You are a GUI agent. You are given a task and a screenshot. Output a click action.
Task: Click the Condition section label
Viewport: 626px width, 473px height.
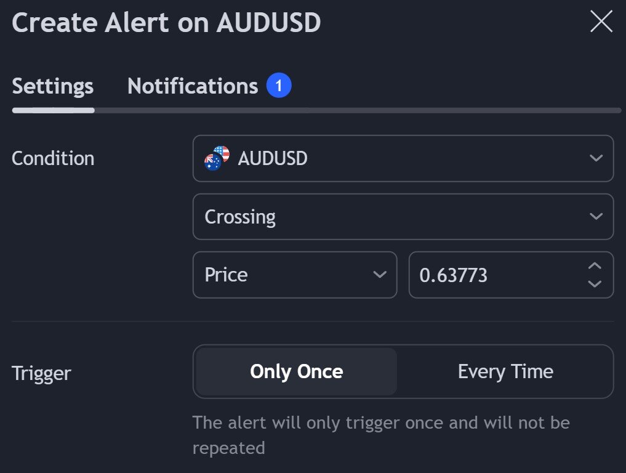[x=52, y=158]
